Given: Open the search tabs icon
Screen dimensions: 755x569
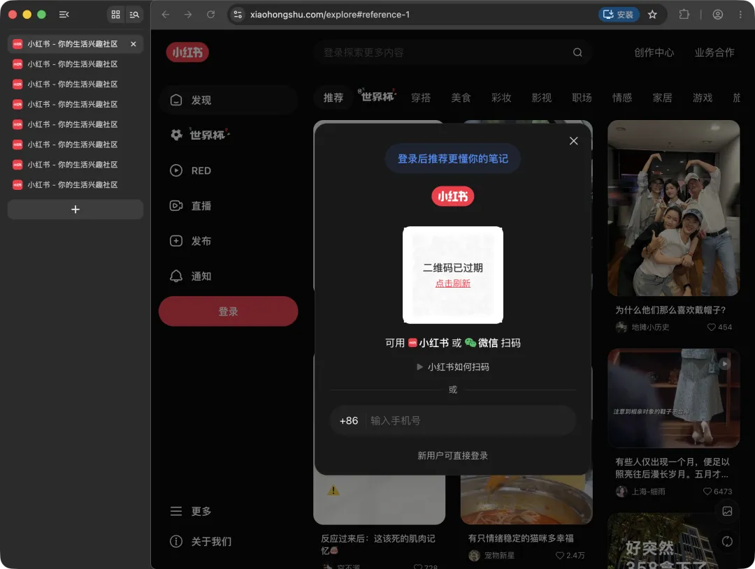Looking at the screenshot, I should [134, 15].
